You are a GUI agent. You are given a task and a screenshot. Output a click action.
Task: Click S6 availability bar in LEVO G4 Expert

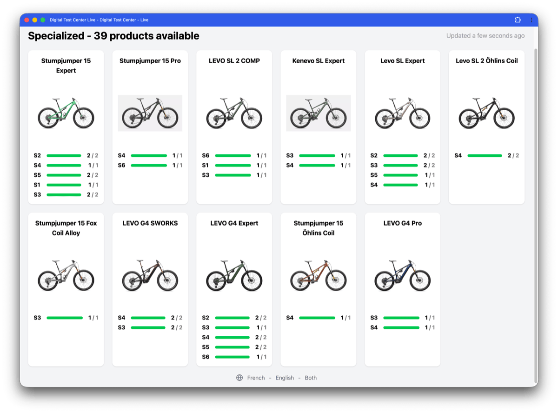coord(233,357)
